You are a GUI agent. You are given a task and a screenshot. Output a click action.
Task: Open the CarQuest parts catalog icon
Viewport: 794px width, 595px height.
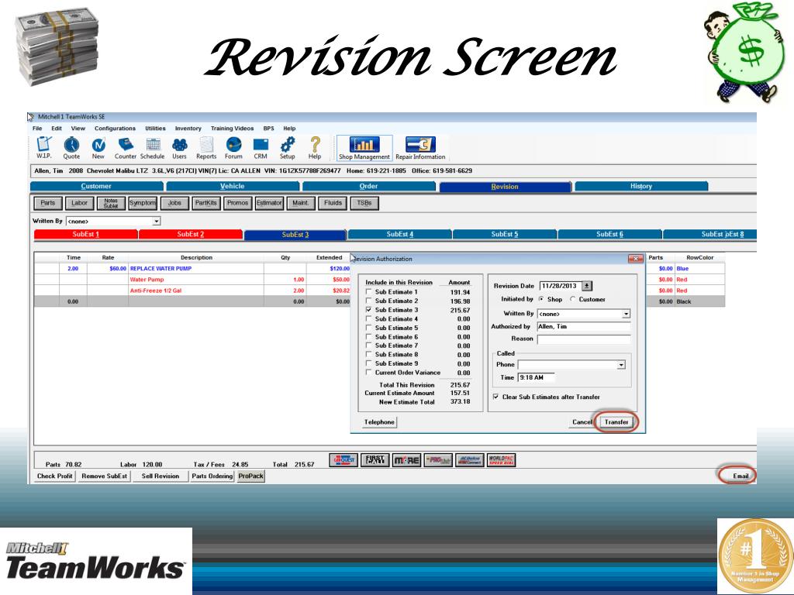point(343,460)
